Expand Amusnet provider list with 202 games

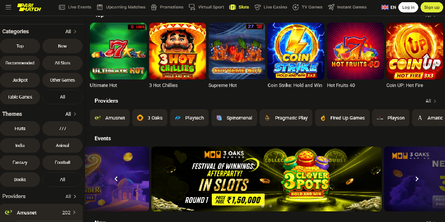click(x=41, y=213)
